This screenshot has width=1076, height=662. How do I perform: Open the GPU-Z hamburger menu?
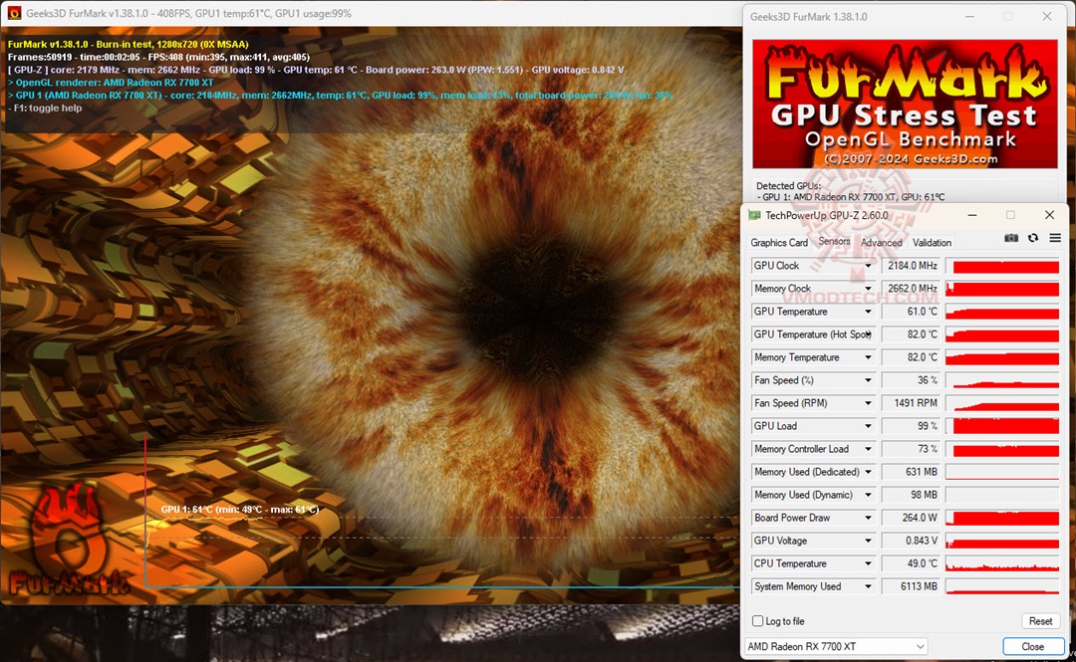point(1055,238)
